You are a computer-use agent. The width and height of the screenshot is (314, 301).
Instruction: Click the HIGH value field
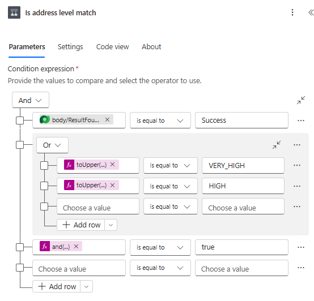[243, 186]
